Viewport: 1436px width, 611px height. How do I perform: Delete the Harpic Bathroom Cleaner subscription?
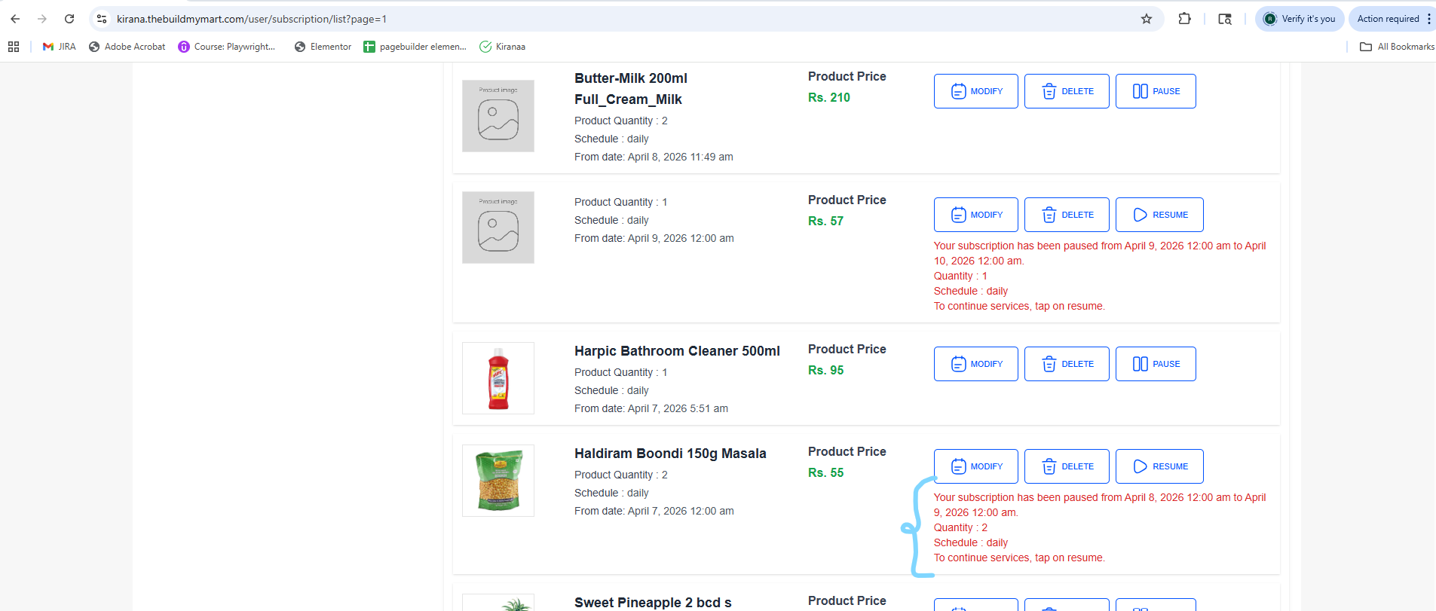(x=1067, y=364)
